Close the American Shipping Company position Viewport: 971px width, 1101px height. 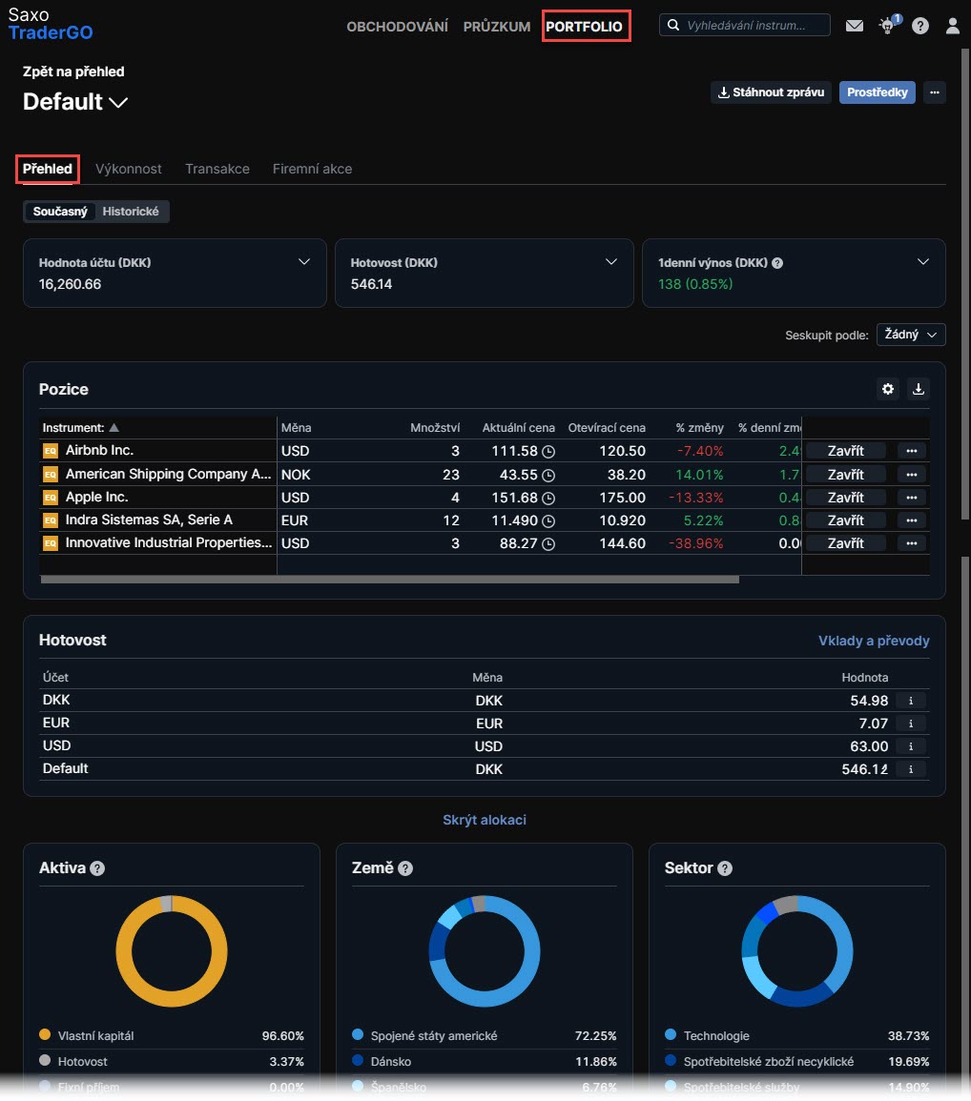coord(846,475)
